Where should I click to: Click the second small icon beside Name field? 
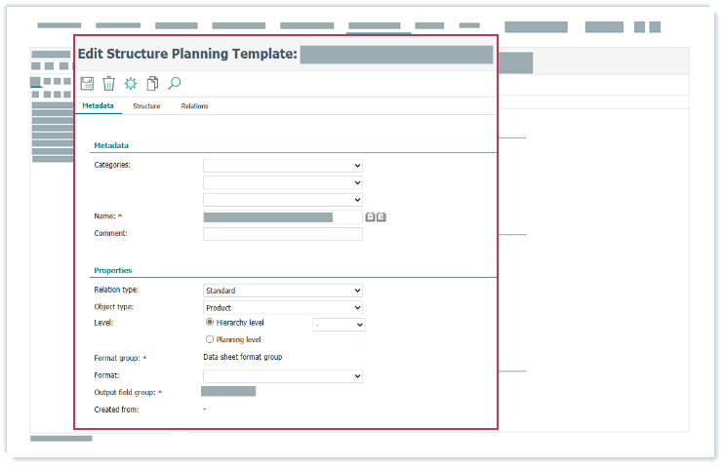click(382, 216)
